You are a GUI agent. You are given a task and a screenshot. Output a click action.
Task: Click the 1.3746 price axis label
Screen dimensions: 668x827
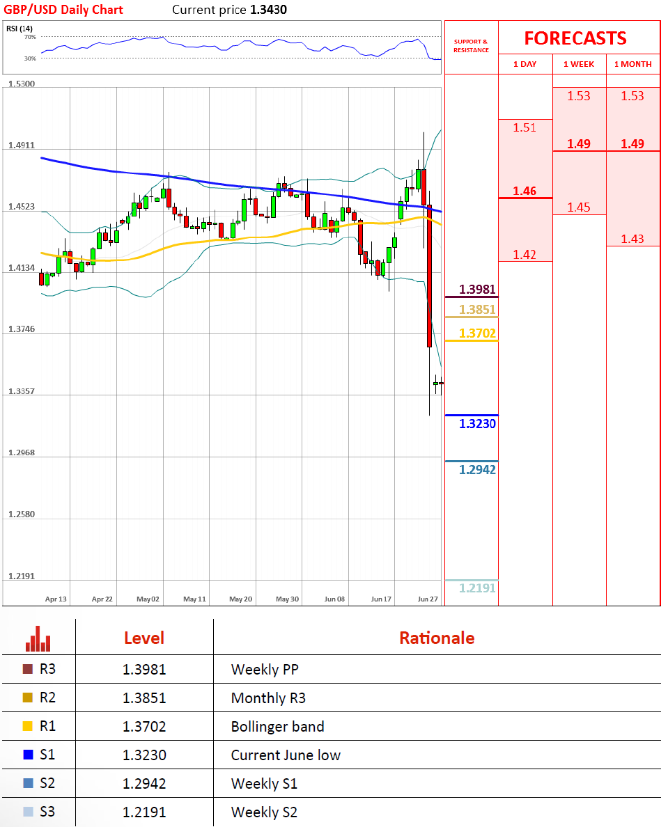point(22,329)
